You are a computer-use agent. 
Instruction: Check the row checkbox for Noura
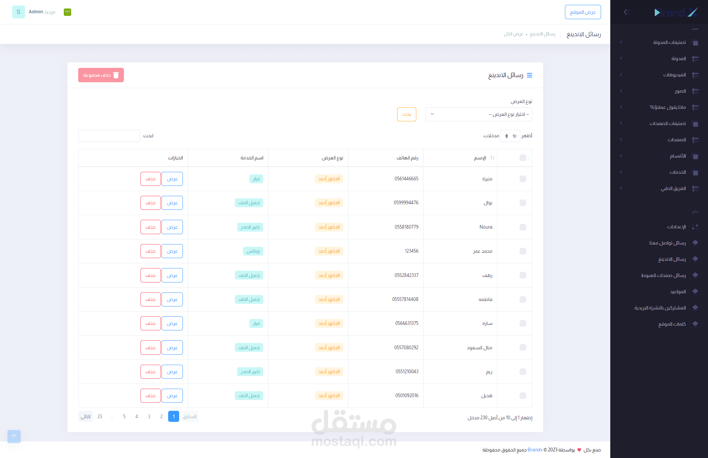523,227
